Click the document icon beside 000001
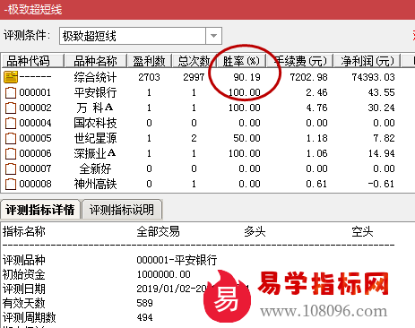 [x=11, y=92]
